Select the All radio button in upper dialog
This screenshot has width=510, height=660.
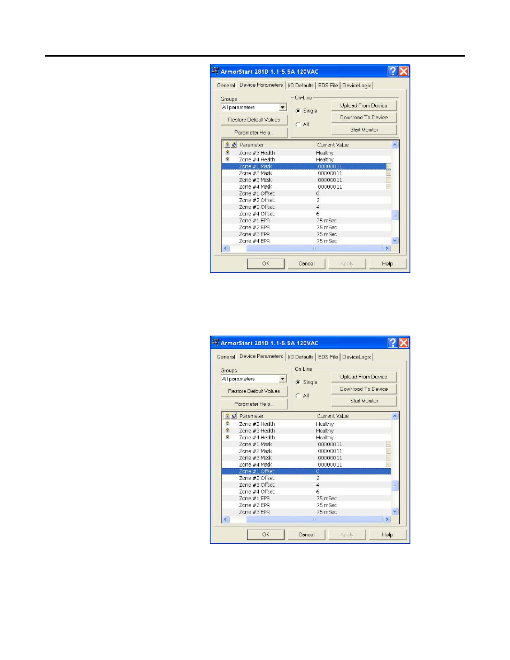click(298, 125)
